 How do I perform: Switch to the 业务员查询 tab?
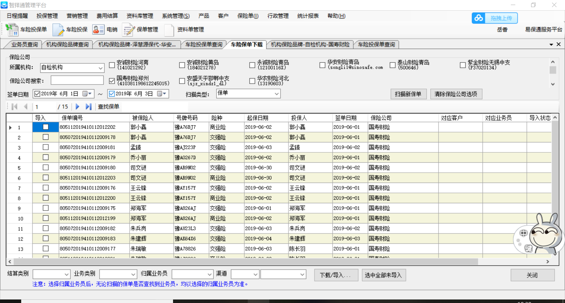[24, 45]
